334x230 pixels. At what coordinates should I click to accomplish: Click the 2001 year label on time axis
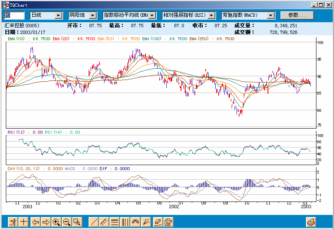28,207
